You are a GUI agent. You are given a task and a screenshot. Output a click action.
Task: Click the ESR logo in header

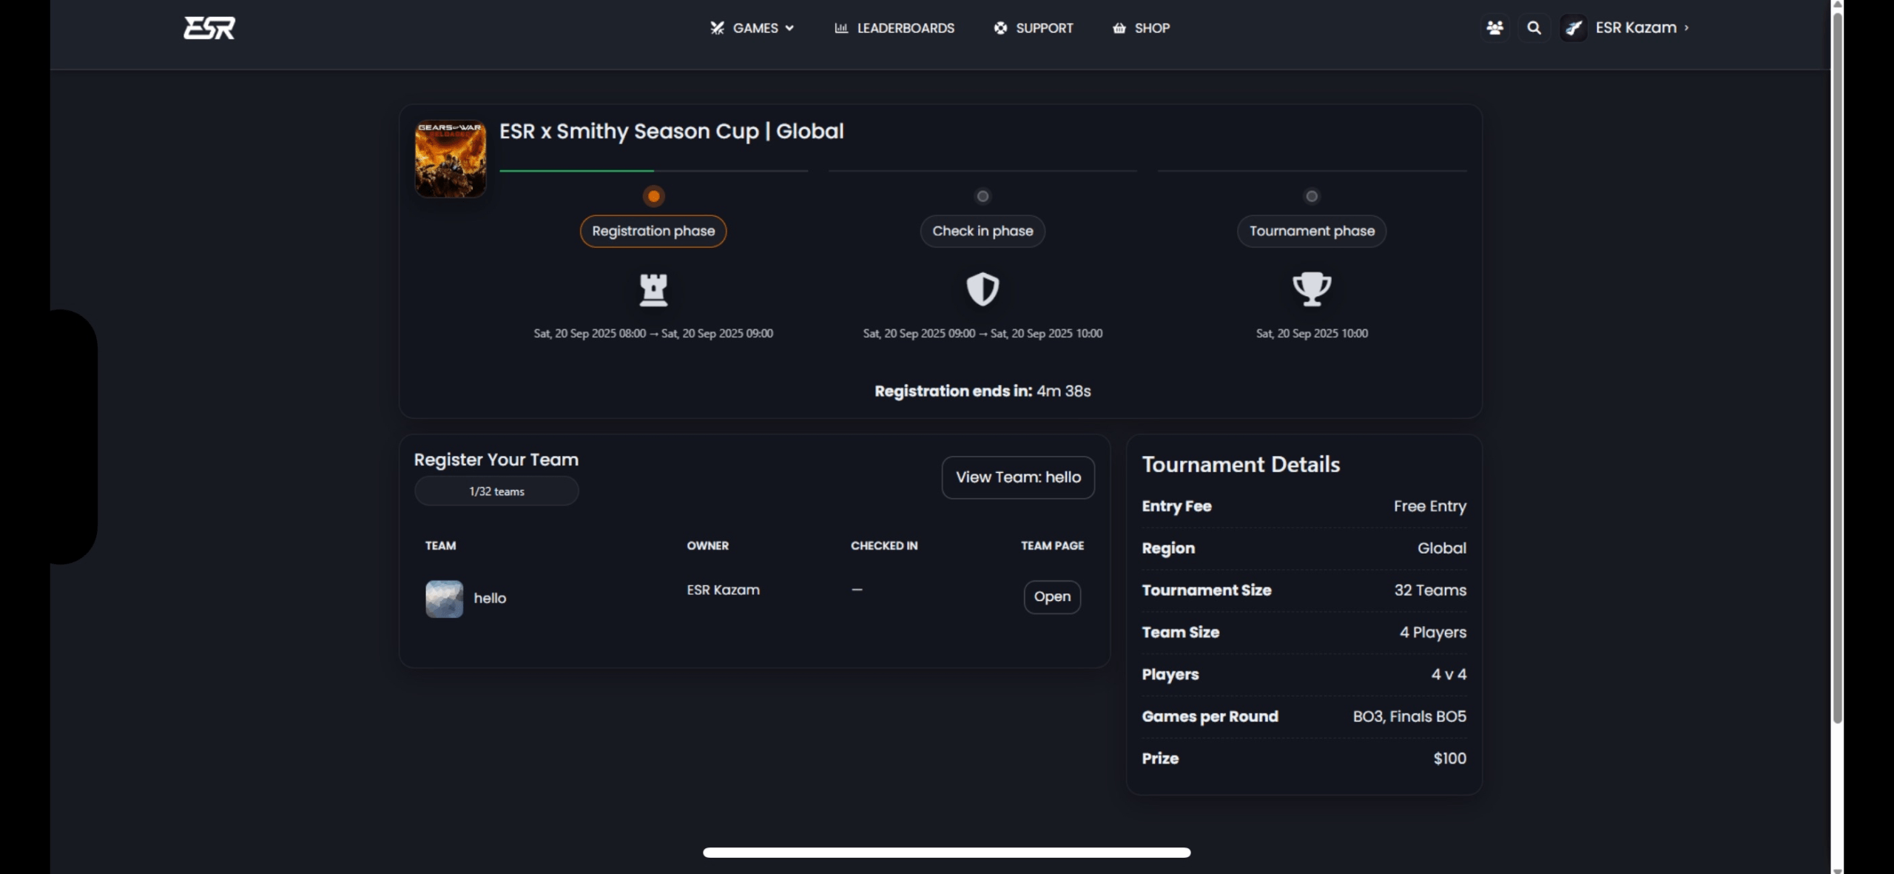click(x=209, y=28)
